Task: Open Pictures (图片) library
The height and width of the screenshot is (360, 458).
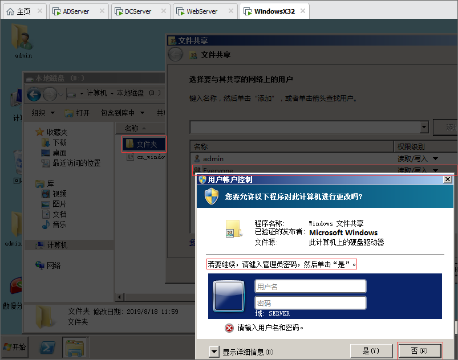Action: 54,204
